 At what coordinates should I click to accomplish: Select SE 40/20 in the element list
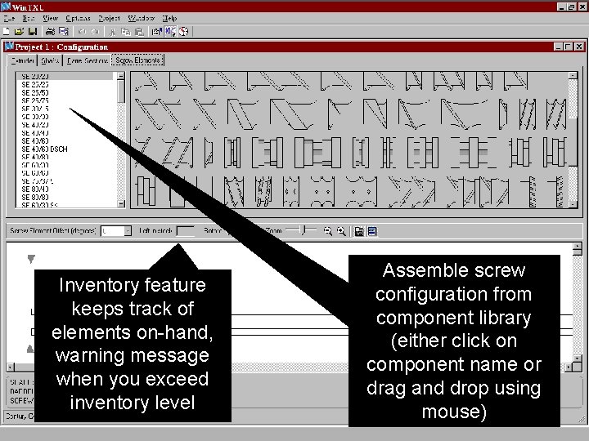coord(35,125)
